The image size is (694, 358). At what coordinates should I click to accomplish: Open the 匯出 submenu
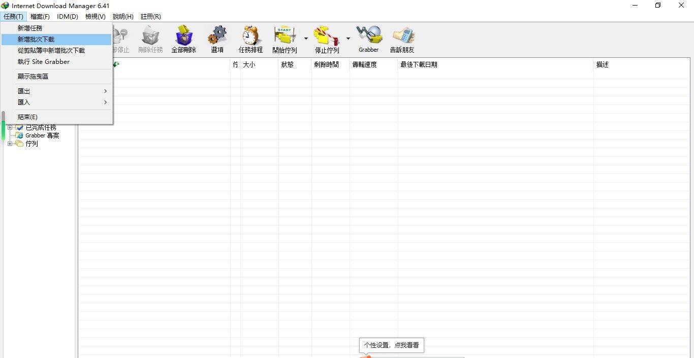click(24, 91)
